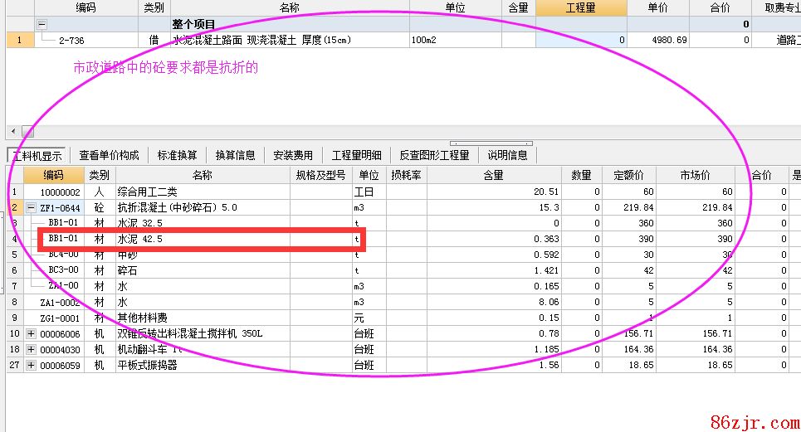The height and width of the screenshot is (432, 801).
Task: Collapse the 整个项目 tree node
Action: [x=42, y=25]
